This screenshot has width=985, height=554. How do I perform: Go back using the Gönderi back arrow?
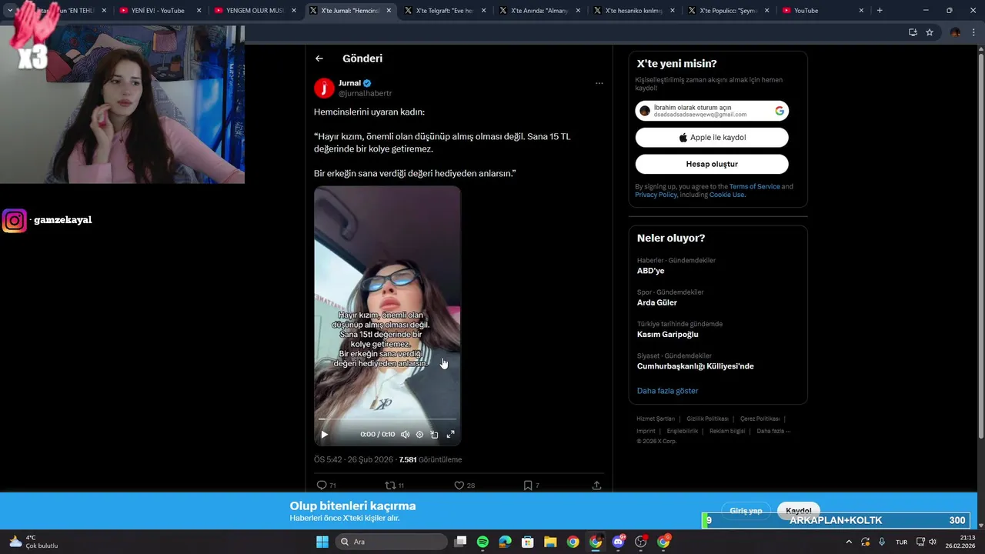click(x=319, y=58)
